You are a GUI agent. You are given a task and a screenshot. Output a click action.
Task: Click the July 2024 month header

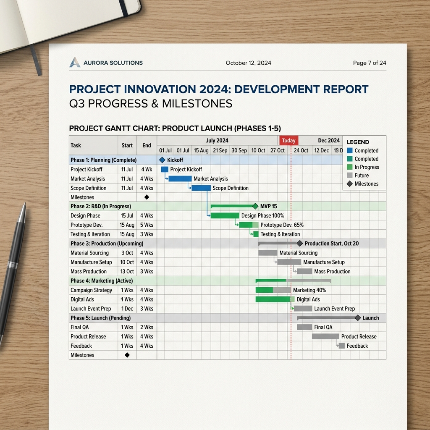click(217, 140)
